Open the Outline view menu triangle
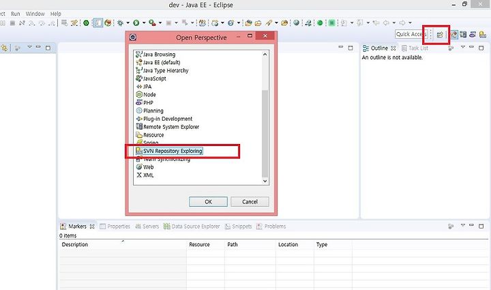491x290 pixels. click(463, 47)
